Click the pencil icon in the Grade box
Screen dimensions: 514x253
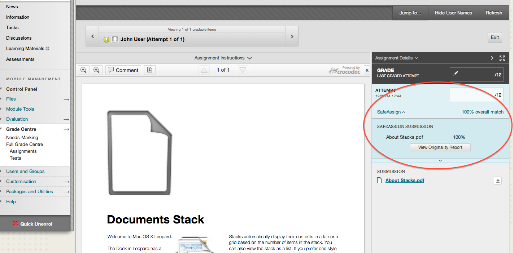coord(456,73)
